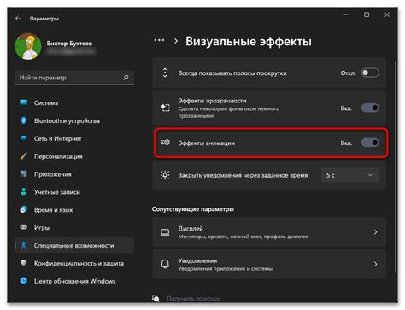Click the scrollbars setting icon
The width and height of the screenshot is (405, 310).
click(x=165, y=73)
